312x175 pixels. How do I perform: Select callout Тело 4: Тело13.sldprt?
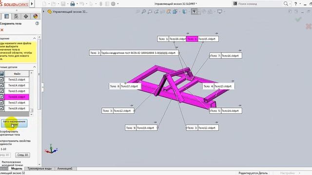click(218, 87)
